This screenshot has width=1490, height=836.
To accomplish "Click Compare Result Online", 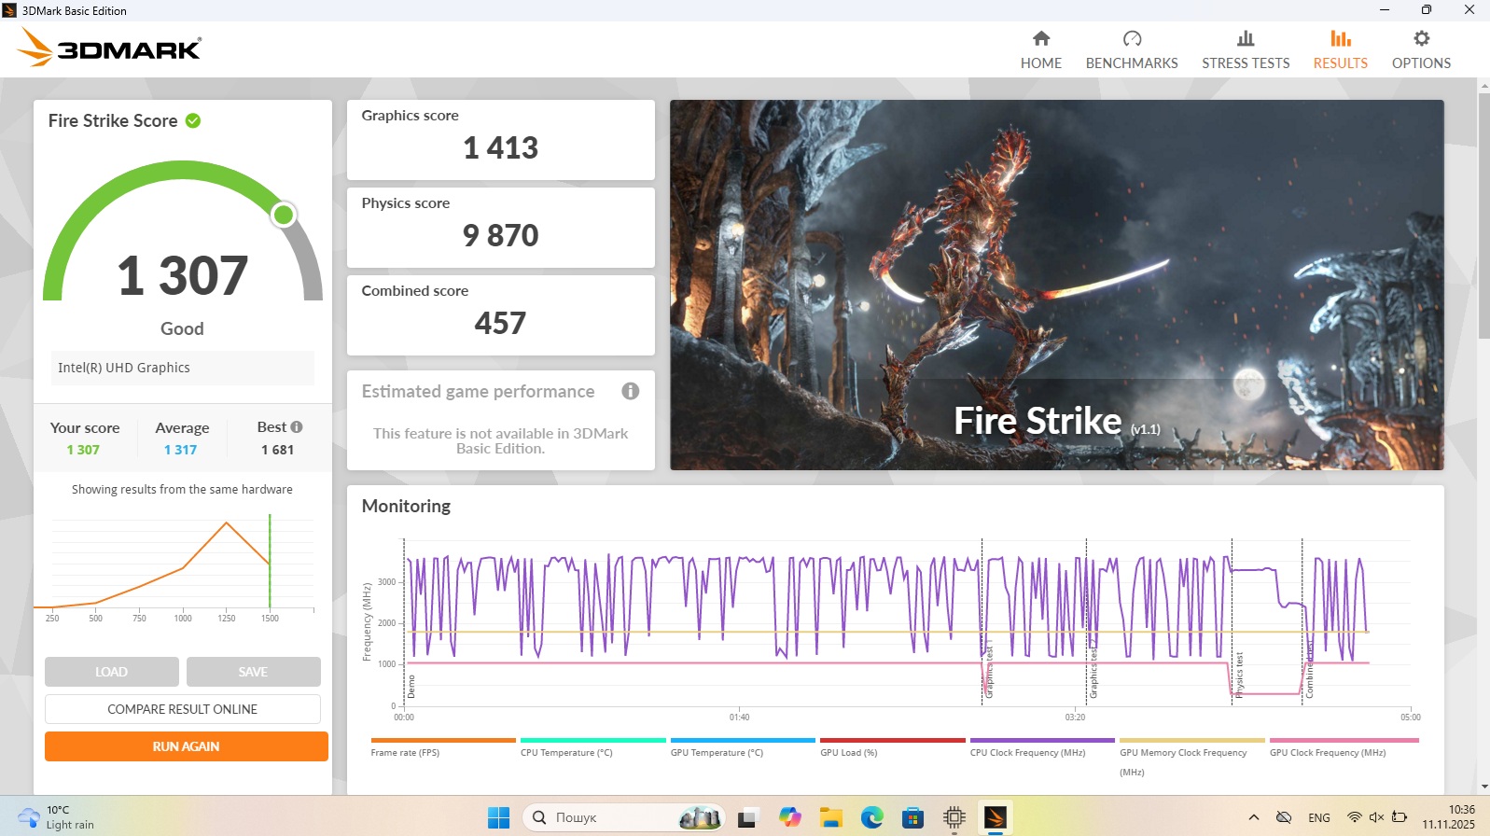I will pos(183,709).
